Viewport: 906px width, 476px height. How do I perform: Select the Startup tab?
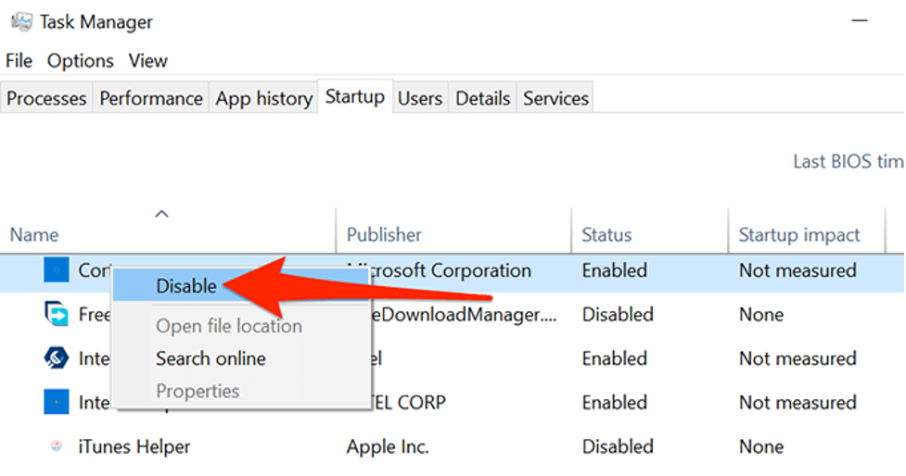click(x=355, y=96)
